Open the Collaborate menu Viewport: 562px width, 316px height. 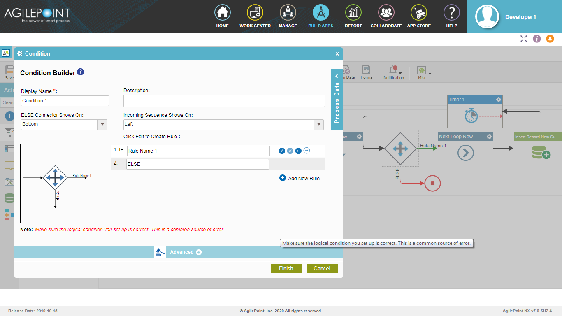(386, 16)
